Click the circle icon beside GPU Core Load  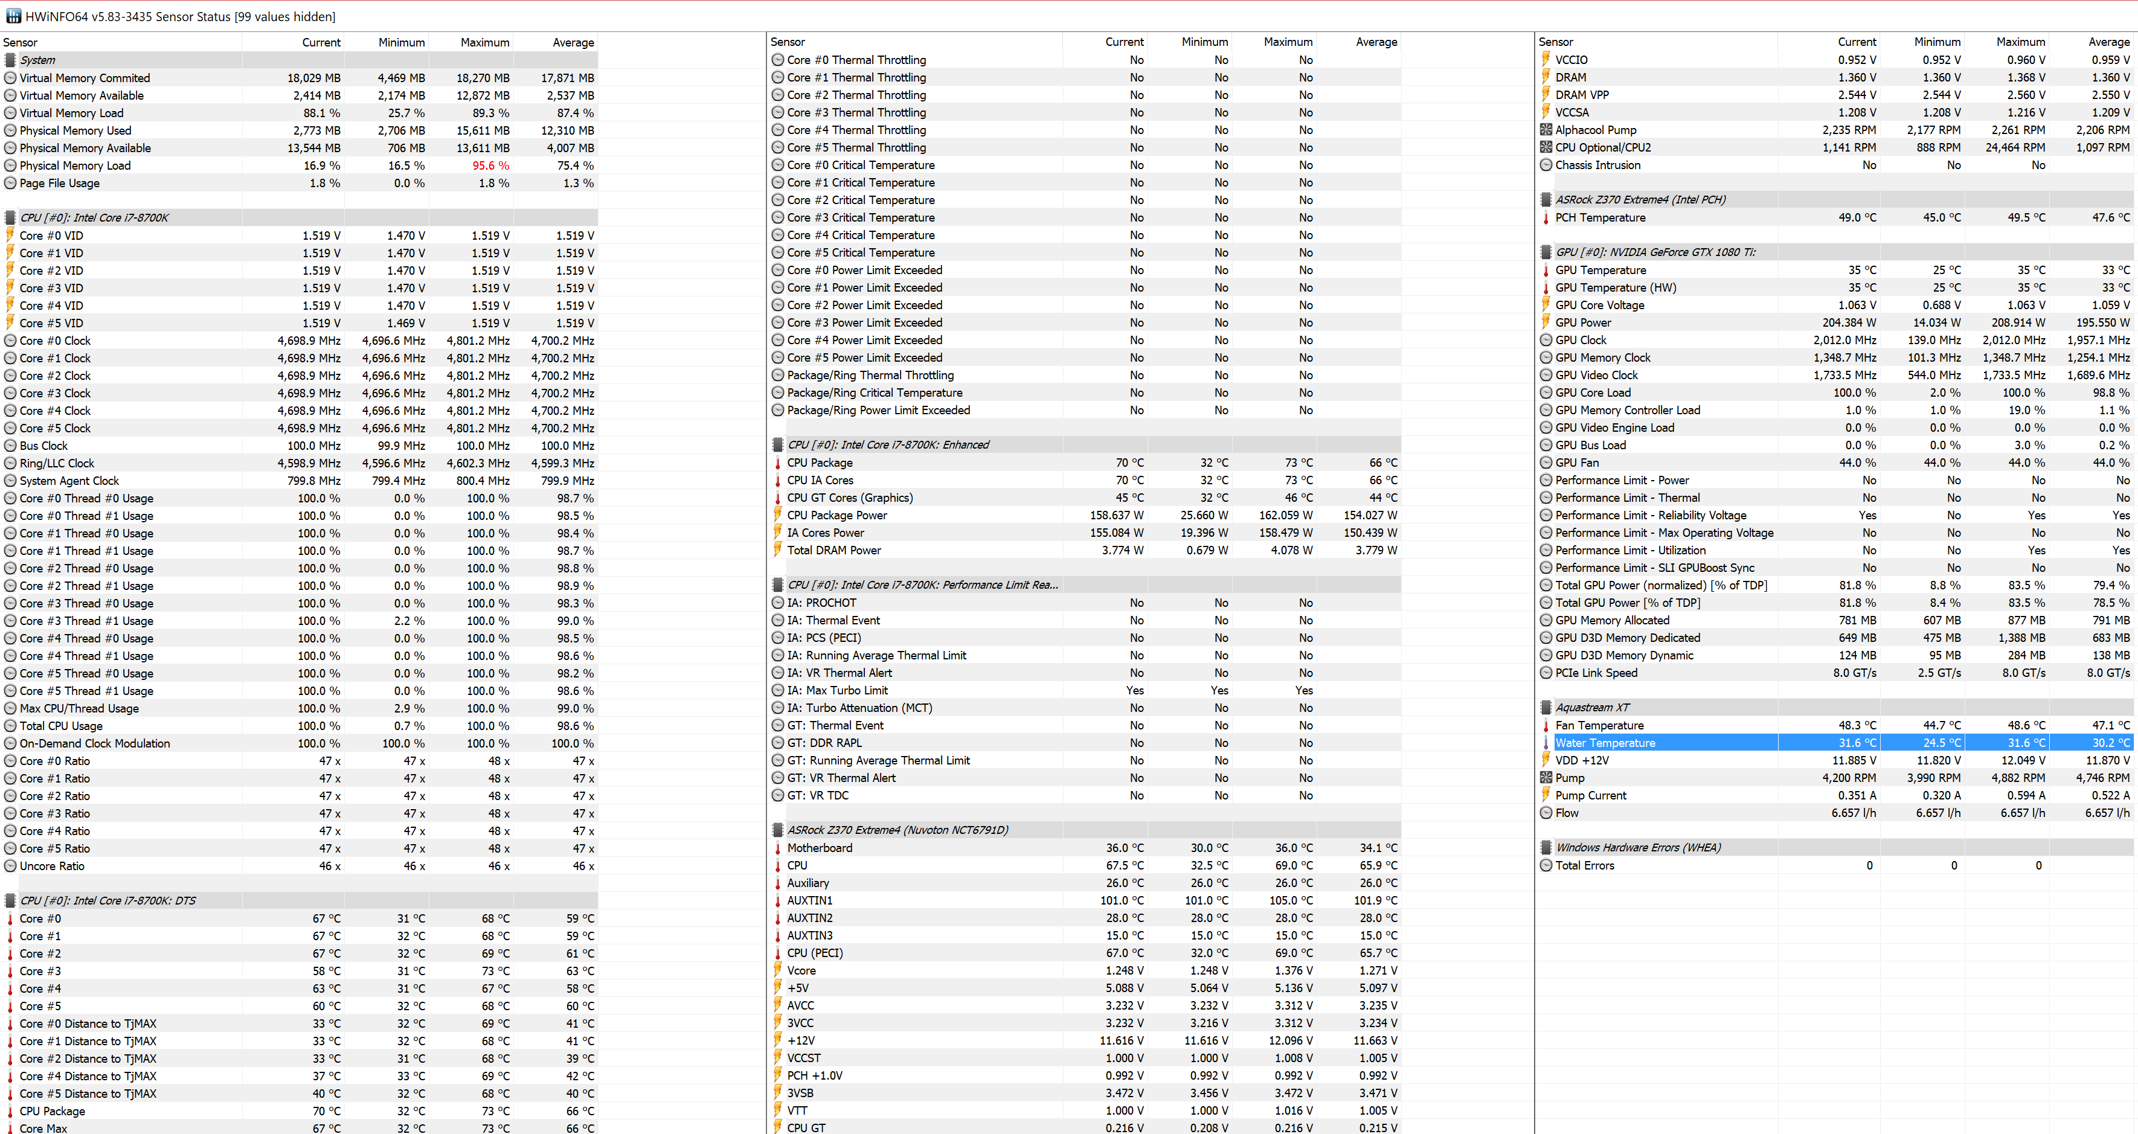tap(1546, 392)
